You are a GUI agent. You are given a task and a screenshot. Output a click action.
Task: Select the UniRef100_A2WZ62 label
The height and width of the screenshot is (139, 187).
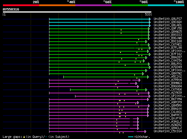click(168, 125)
